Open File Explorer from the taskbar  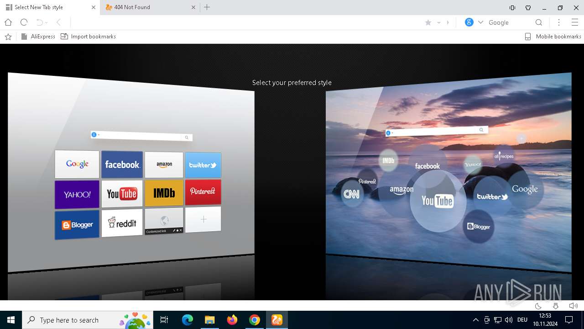pos(209,320)
